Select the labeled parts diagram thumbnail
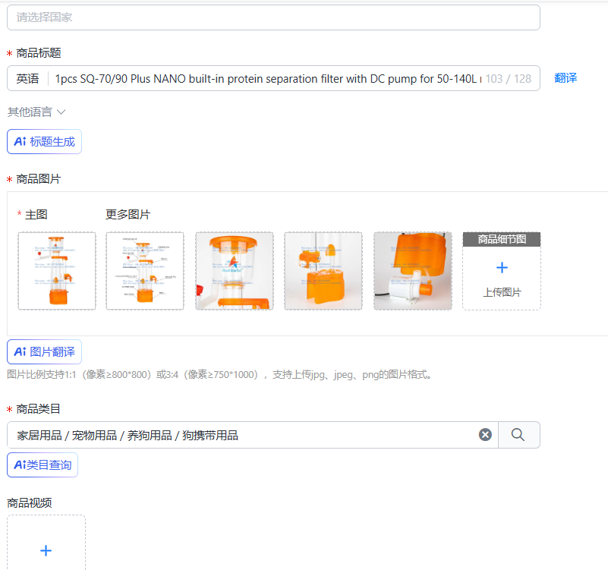This screenshot has width=608, height=570. (x=145, y=271)
